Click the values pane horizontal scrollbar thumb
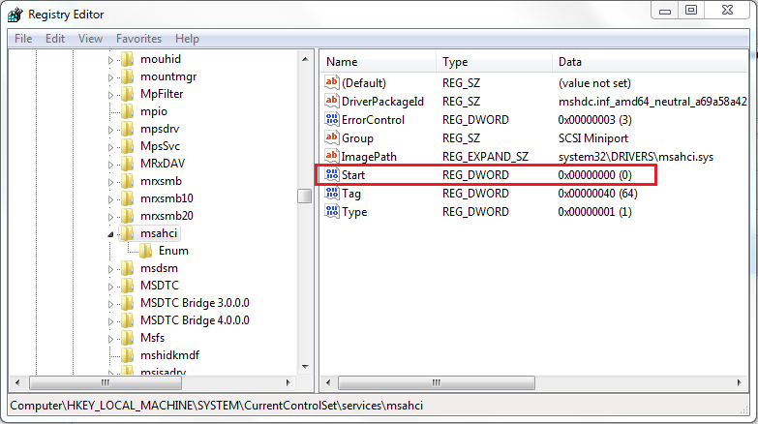The height and width of the screenshot is (424, 758). point(437,383)
